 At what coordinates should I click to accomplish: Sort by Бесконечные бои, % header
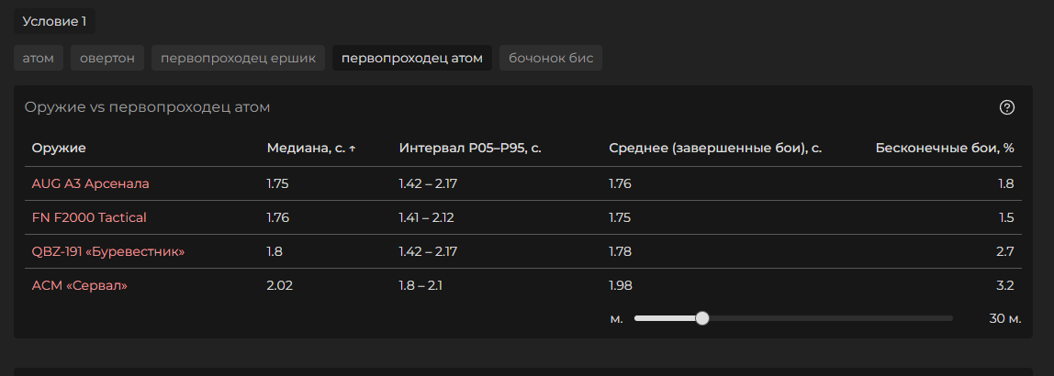(x=945, y=149)
